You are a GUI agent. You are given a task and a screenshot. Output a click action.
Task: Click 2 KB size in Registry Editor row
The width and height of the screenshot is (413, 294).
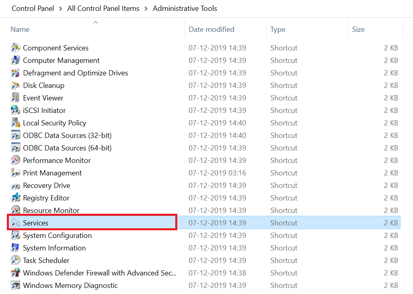point(391,198)
